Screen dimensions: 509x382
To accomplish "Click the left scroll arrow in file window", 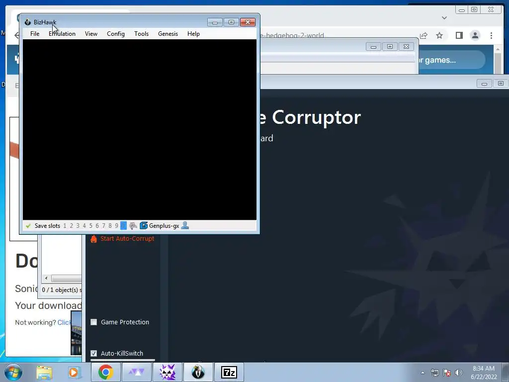I will [46, 279].
